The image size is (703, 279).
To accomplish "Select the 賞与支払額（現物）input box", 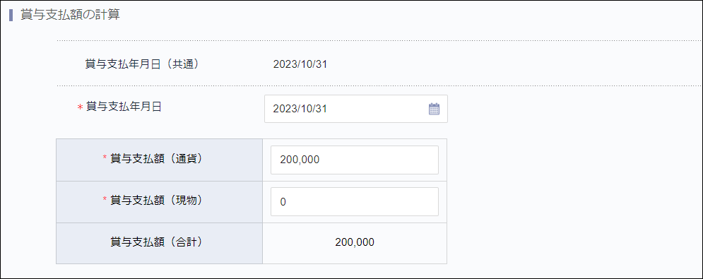I will click(x=355, y=202).
